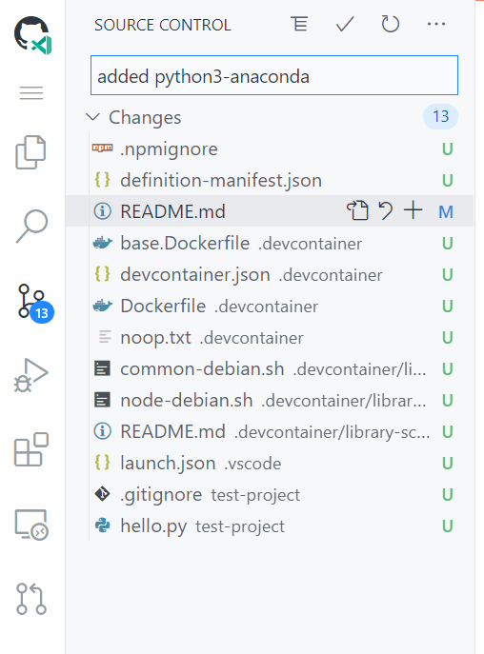The height and width of the screenshot is (654, 484).
Task: Open README.md file with open-file icon
Action: pos(357,210)
